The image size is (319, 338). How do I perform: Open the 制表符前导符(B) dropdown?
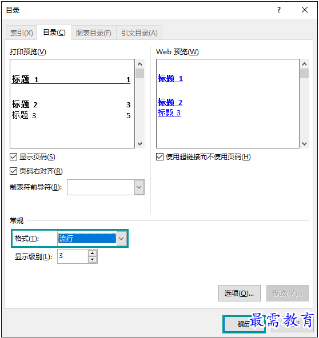(x=139, y=187)
